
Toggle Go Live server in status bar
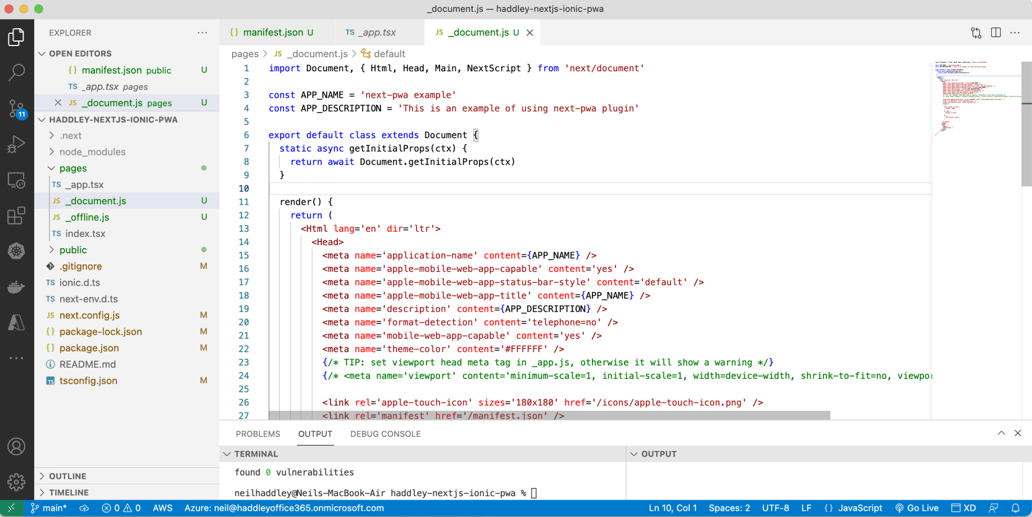(x=917, y=508)
